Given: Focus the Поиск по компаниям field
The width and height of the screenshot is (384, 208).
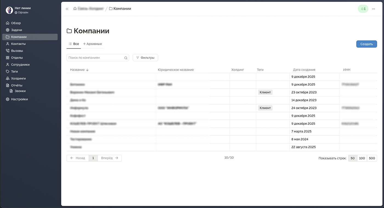Looking at the screenshot, I should point(95,58).
